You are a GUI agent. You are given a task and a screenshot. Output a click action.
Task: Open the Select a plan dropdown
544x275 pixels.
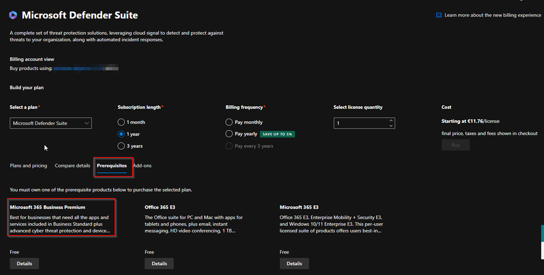(51, 123)
